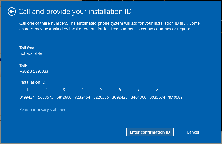Select installation ID block 6812680
Image resolution: width=222 pixels, height=144 pixels.
(x=64, y=97)
